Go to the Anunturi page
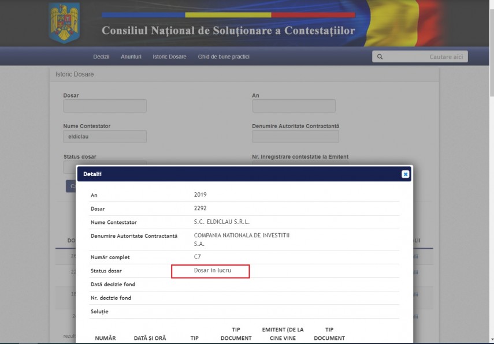This screenshot has height=344, width=494. [131, 57]
